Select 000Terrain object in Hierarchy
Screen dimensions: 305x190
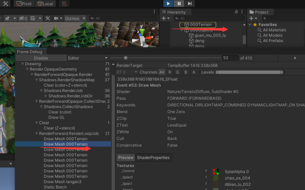coord(198,25)
